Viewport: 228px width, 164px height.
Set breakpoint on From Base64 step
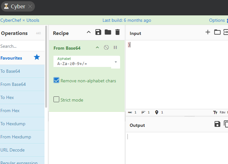pos(115,47)
